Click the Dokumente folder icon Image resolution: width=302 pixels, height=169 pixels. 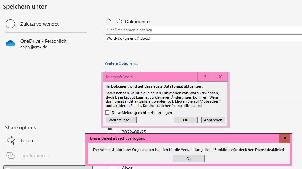(x=120, y=21)
